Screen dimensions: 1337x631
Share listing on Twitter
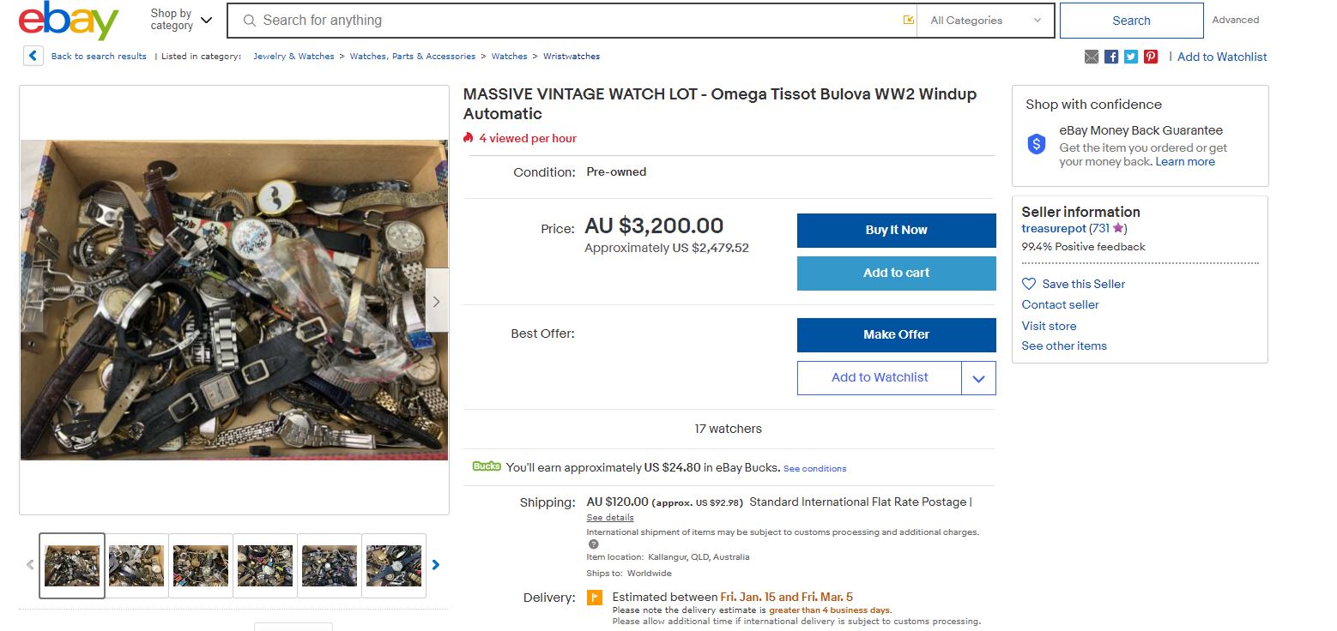(x=1131, y=57)
